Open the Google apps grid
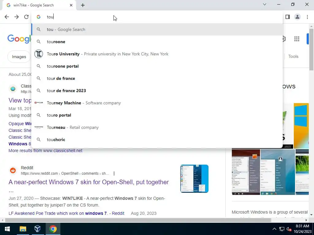 pos(297,39)
